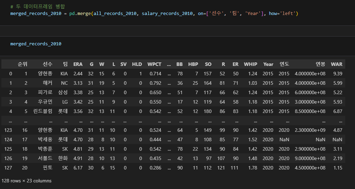Click row index 127
Viewport: 355px width, 189px height.
coord(8,168)
